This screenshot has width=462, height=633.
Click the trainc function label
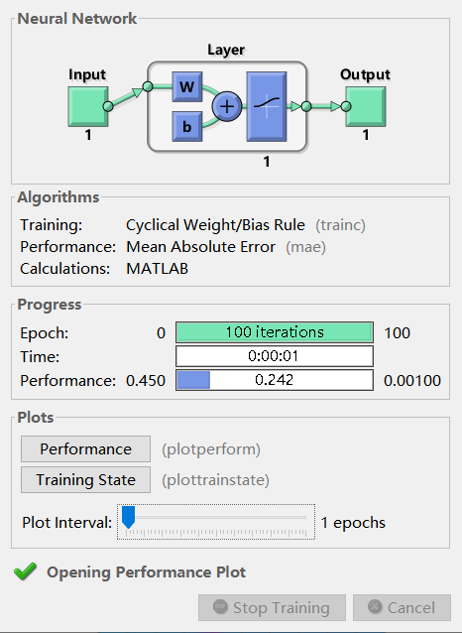340,225
